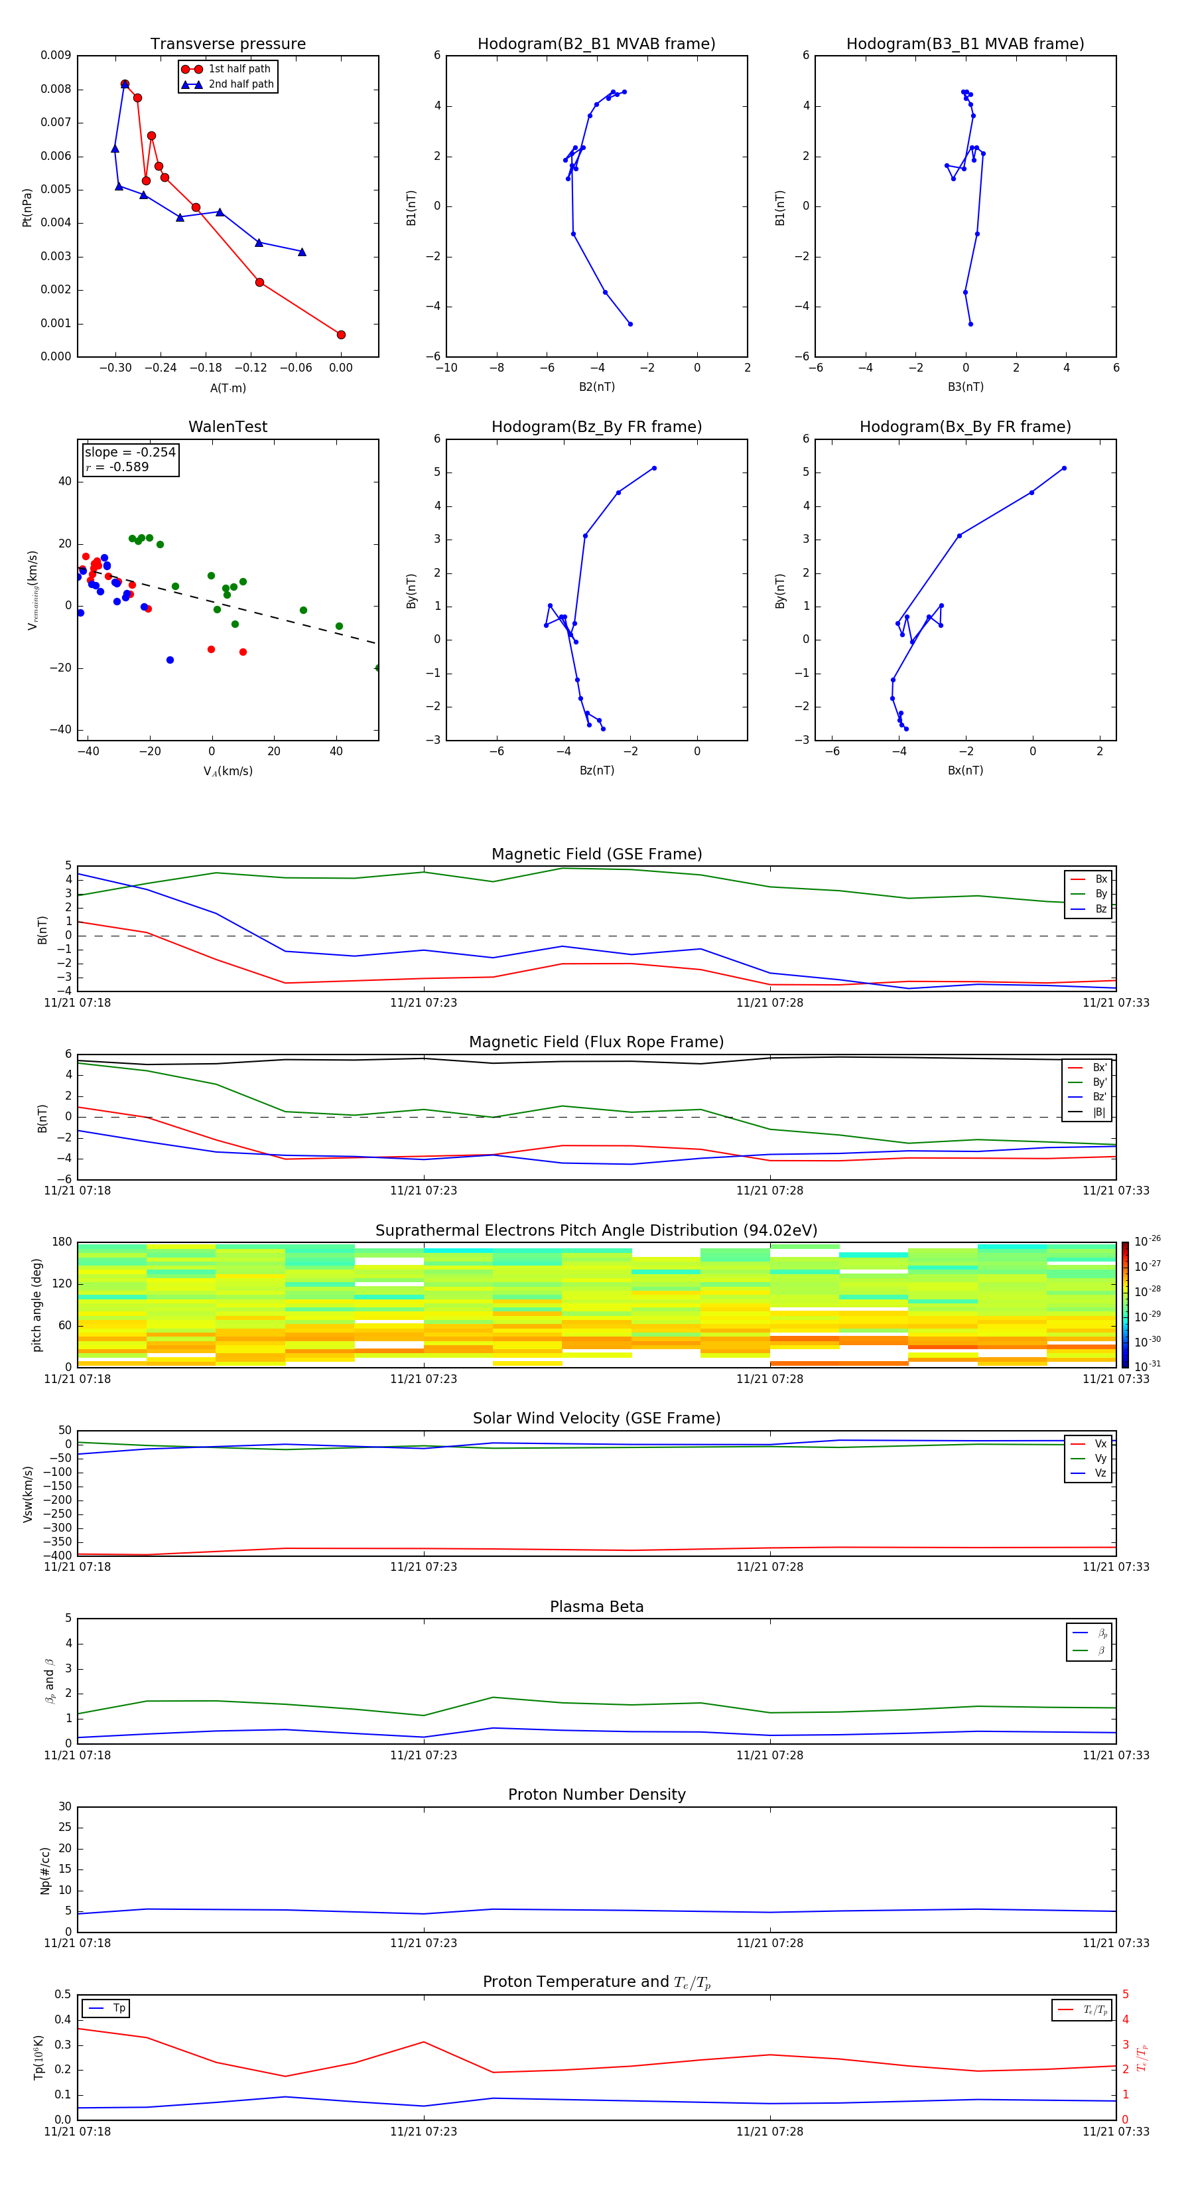This screenshot has height=2190, width=1194.
Task: Click the 'Hodogram(Bx_By FR frame)' title
Action: coord(965,427)
